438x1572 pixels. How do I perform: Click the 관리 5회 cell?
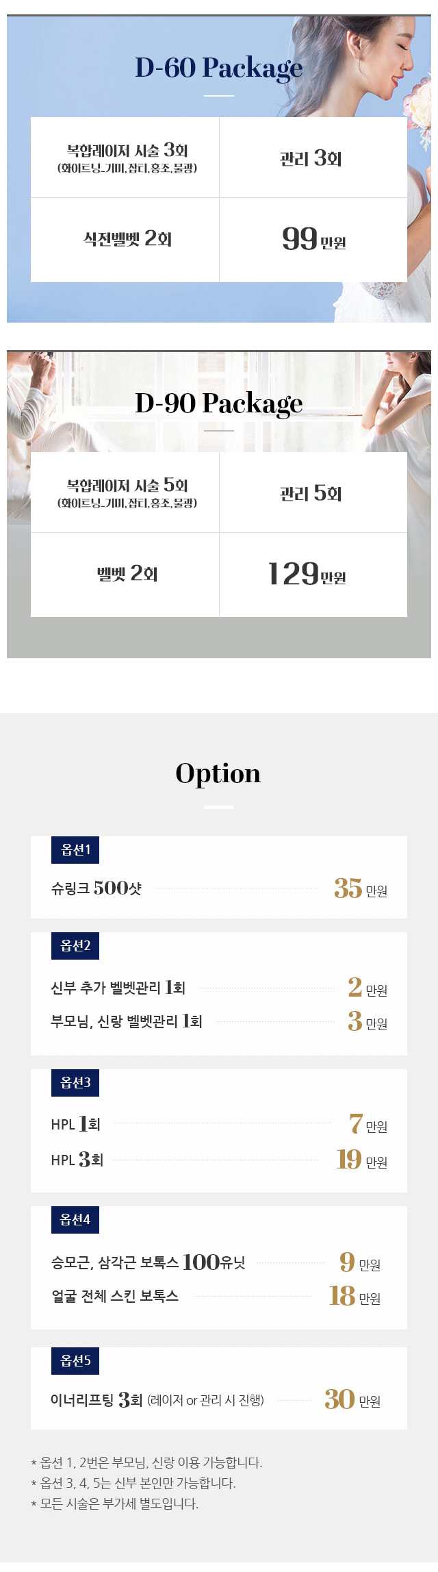(313, 492)
